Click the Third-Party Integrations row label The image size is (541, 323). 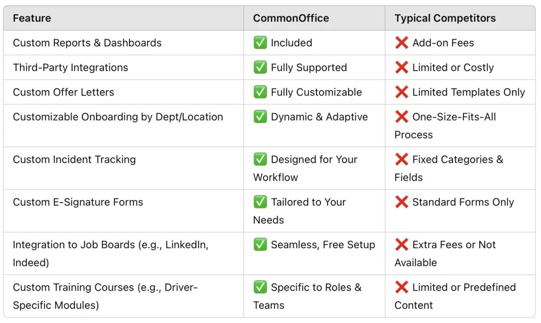tap(70, 68)
